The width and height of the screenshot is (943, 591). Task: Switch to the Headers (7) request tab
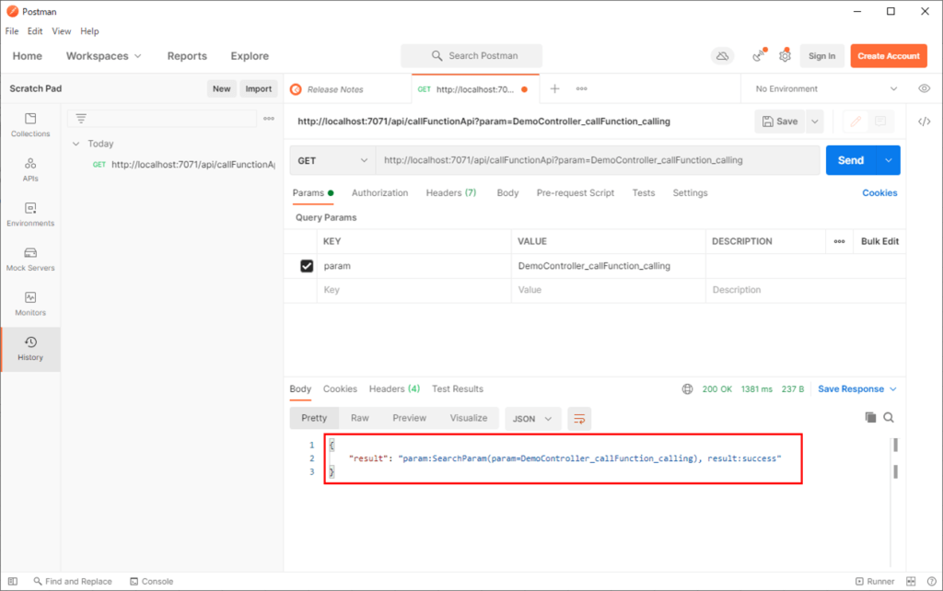450,192
